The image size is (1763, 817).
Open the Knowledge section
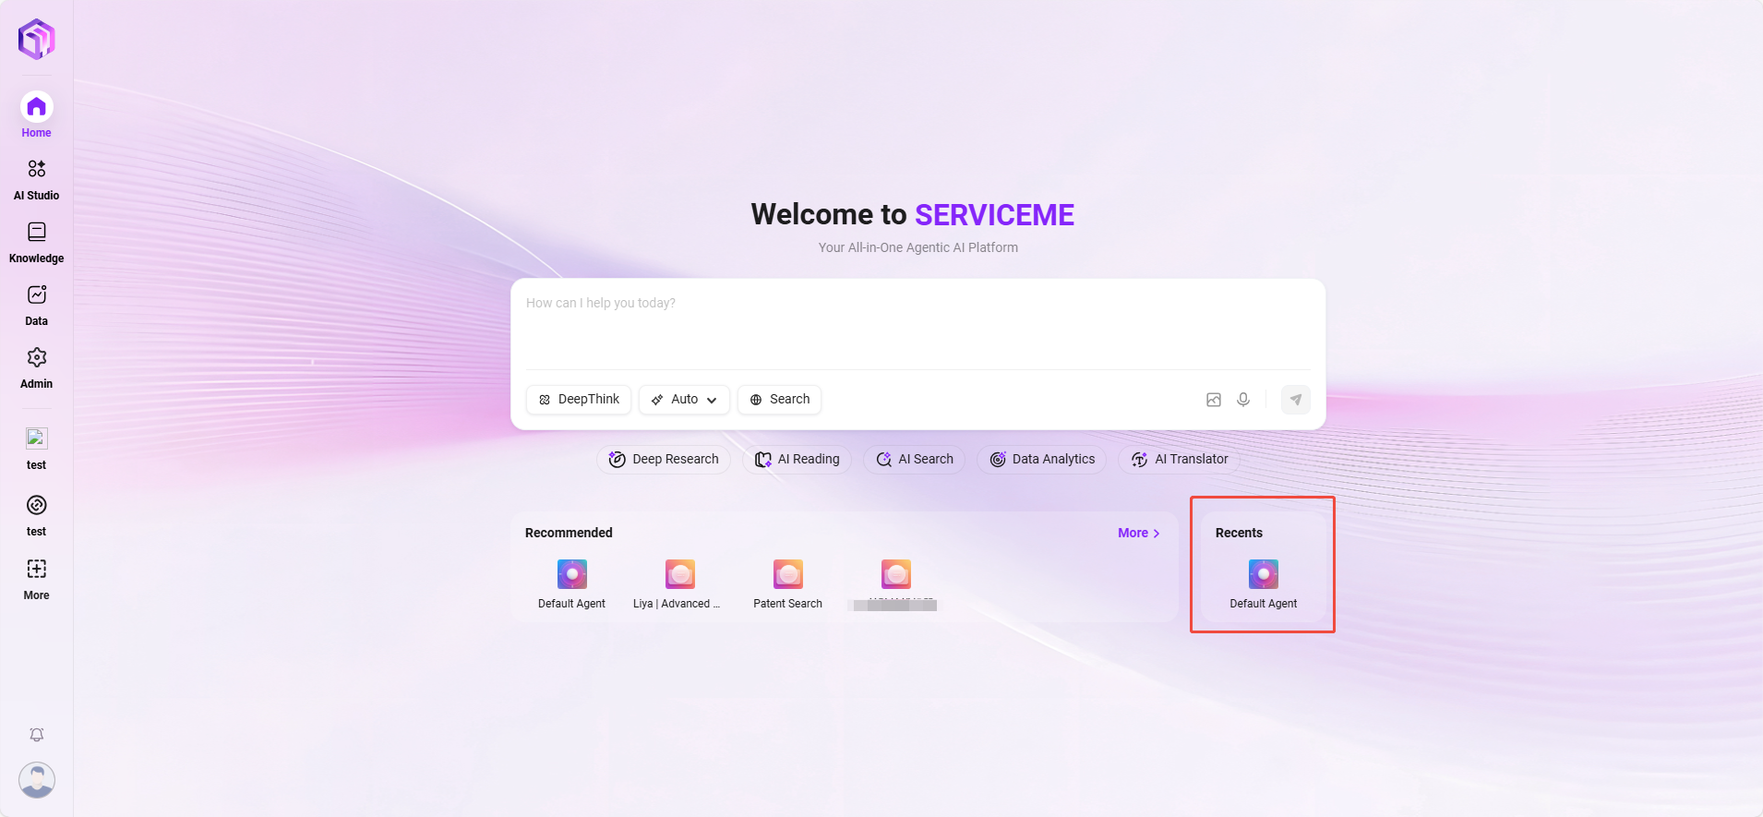[37, 242]
